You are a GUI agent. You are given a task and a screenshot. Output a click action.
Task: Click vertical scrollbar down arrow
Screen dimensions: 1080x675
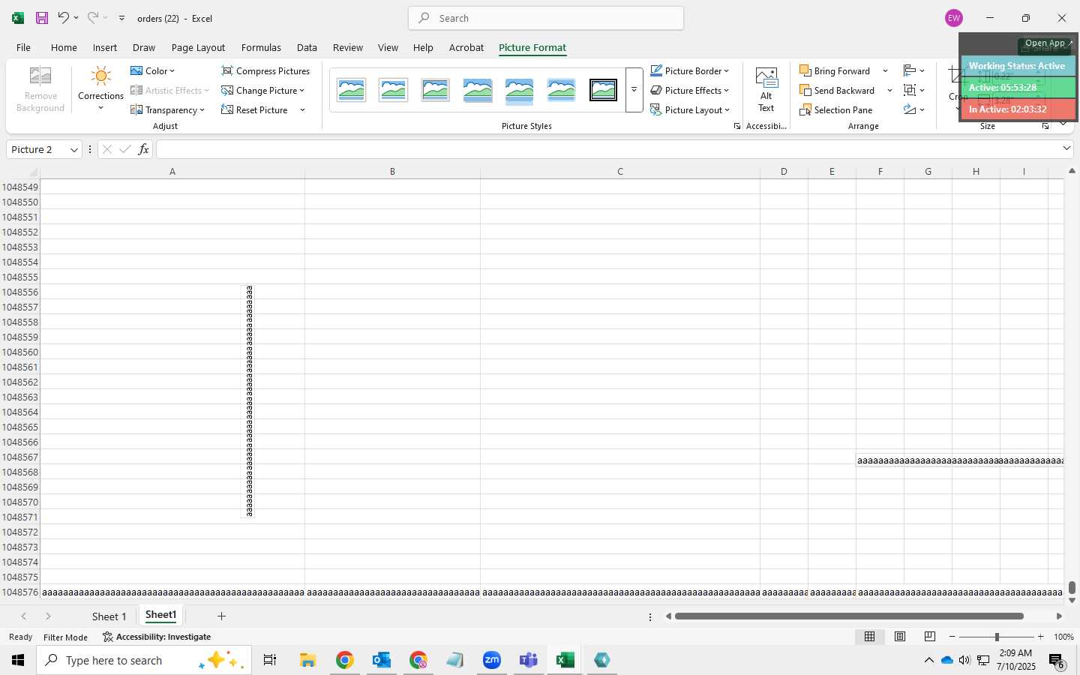tap(1072, 600)
